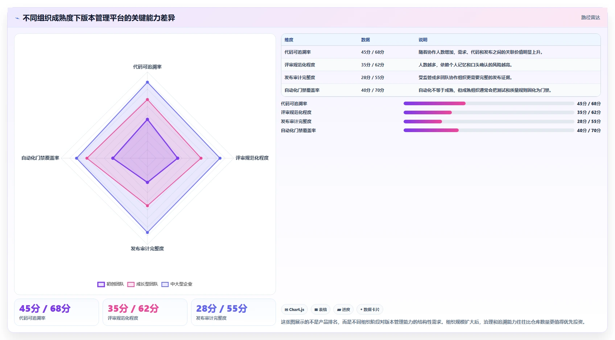Image resolution: width=615 pixels, height=340 pixels.
Task: Click the 进度 tag chip
Action: click(343, 310)
